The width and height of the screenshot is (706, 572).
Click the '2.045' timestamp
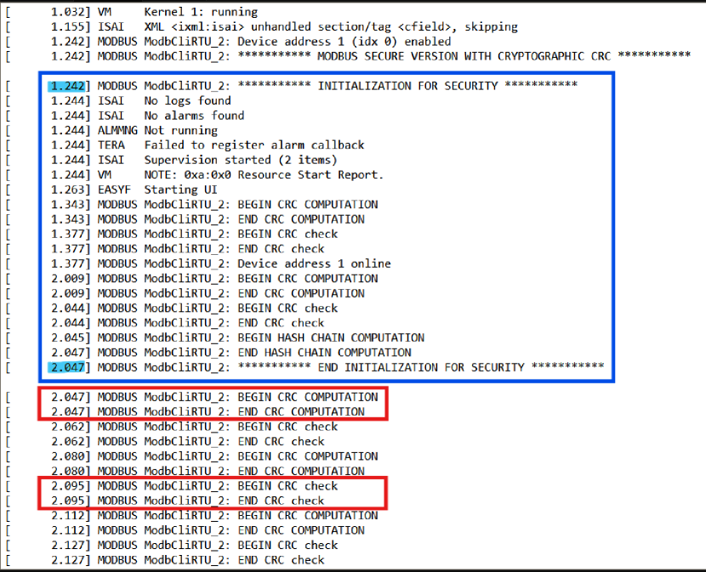[67, 338]
